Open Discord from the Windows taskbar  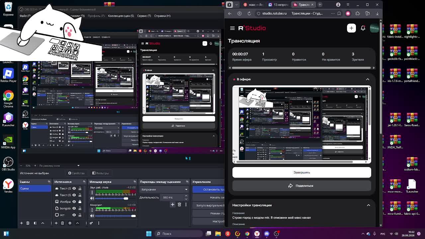267,234
